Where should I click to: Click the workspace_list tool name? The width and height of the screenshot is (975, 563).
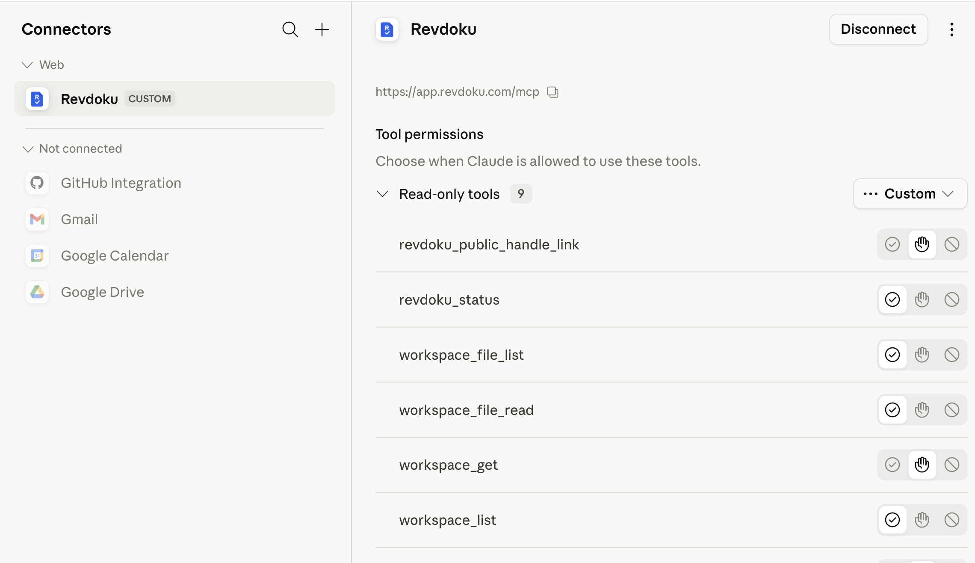(x=447, y=520)
